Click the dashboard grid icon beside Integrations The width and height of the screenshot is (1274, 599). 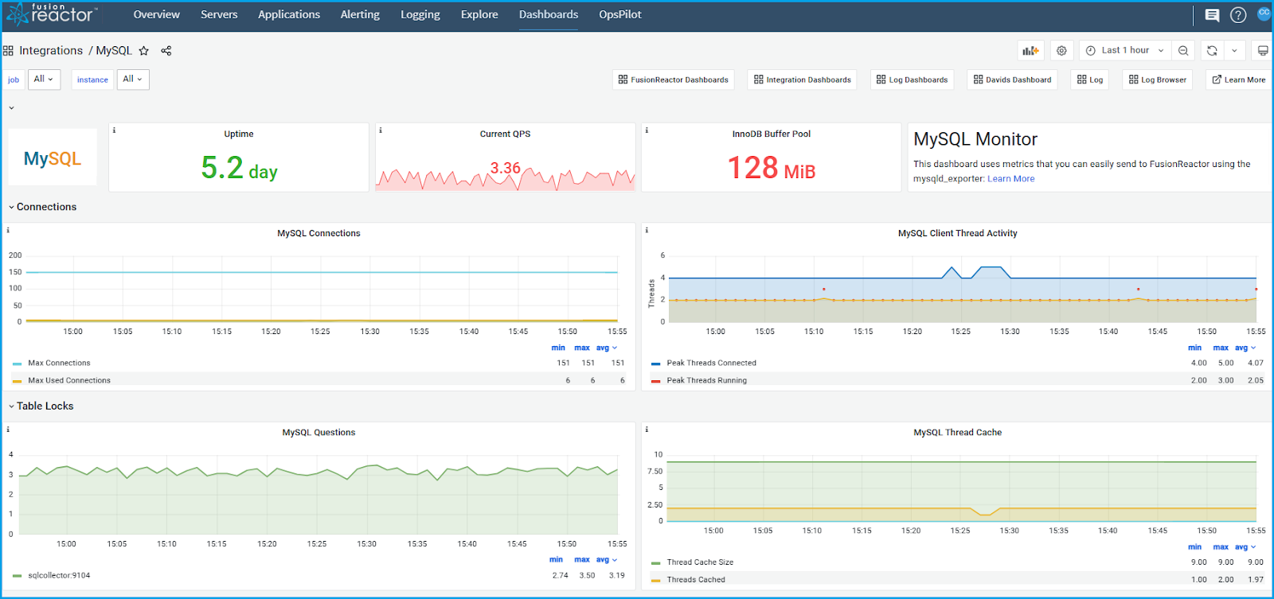point(8,51)
